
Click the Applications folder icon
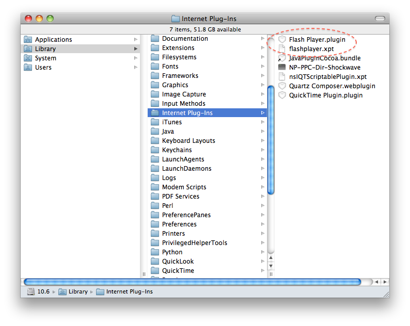coord(28,39)
